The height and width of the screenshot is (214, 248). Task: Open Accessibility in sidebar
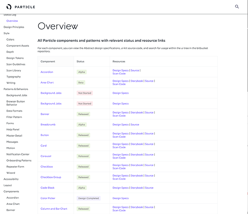click(11, 179)
